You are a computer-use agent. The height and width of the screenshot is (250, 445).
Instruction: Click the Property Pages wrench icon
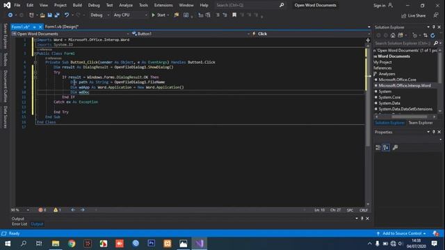(x=395, y=147)
